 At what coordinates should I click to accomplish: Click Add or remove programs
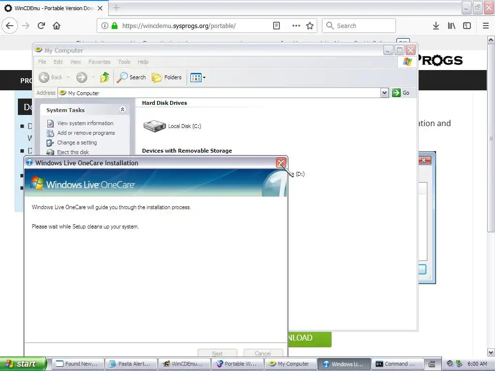pyautogui.click(x=86, y=133)
